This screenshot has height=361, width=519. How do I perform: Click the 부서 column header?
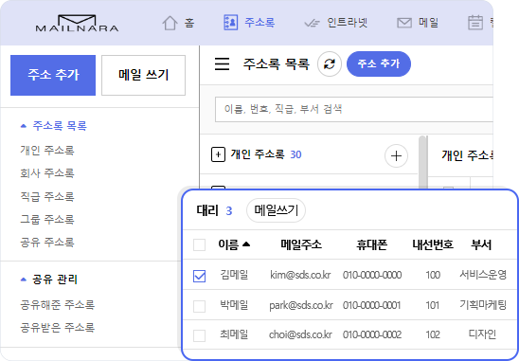click(481, 244)
